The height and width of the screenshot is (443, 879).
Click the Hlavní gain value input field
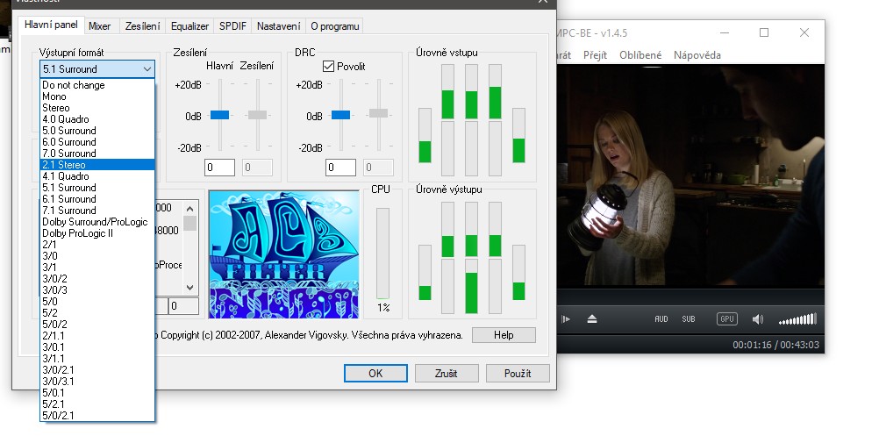click(219, 167)
